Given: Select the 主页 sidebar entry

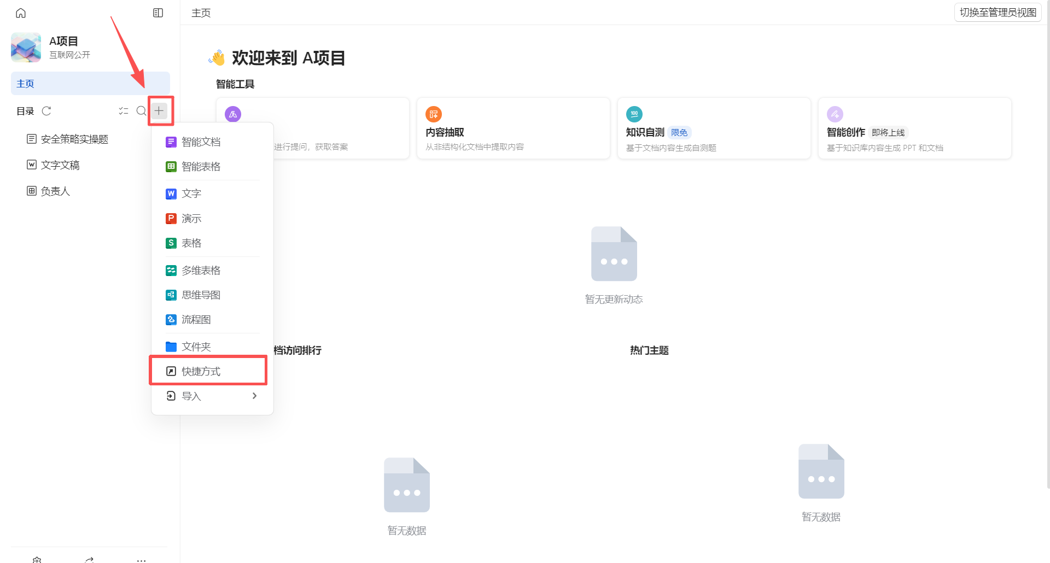Looking at the screenshot, I should tap(90, 84).
